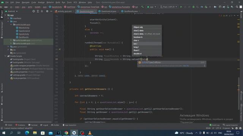Open the File menu

click(x=7, y=2)
